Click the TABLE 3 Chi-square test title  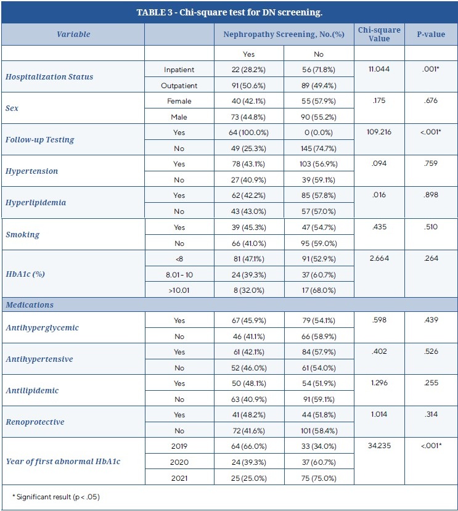click(x=229, y=12)
